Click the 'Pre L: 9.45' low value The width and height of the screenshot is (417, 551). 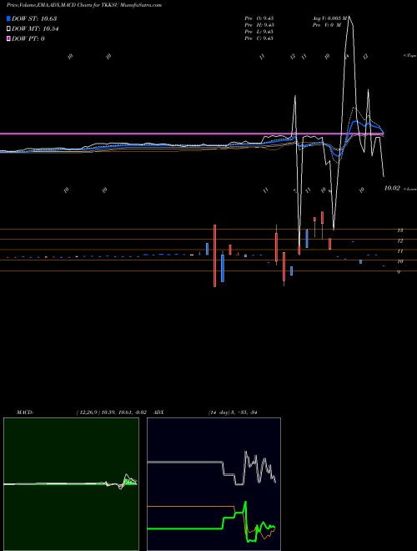pyautogui.click(x=259, y=32)
